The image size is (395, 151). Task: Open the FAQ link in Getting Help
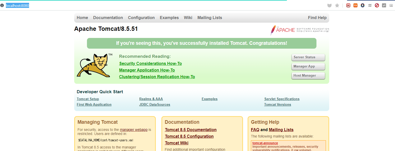(x=255, y=130)
